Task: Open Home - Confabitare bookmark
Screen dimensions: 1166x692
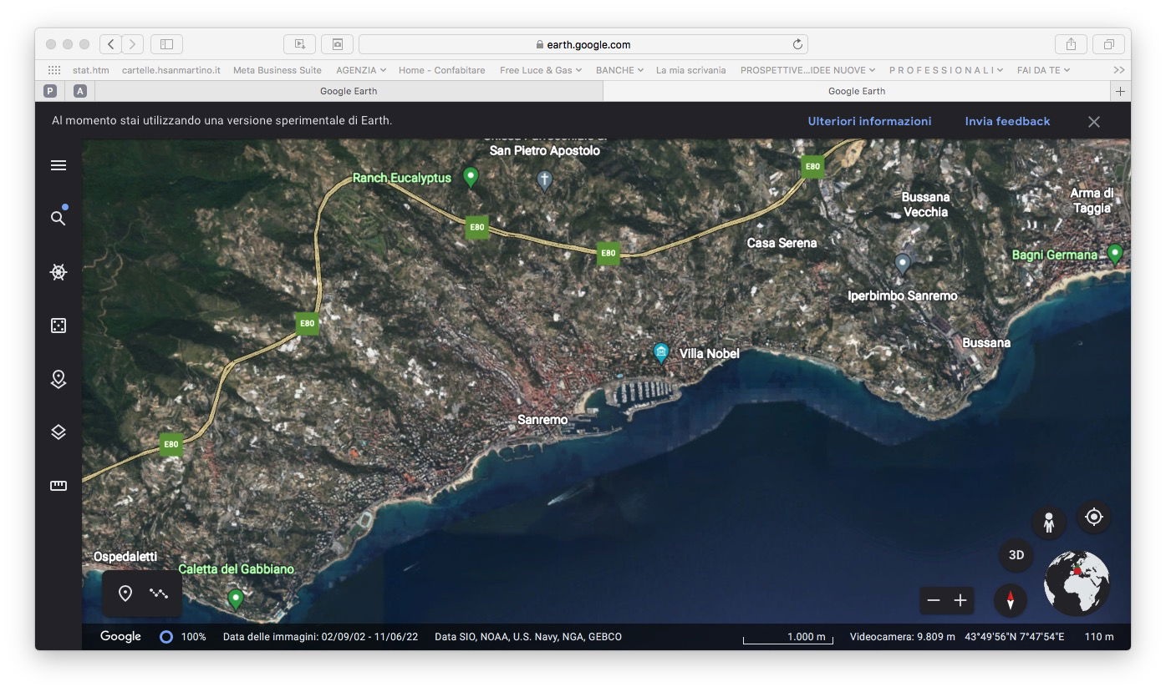Action: pos(441,70)
